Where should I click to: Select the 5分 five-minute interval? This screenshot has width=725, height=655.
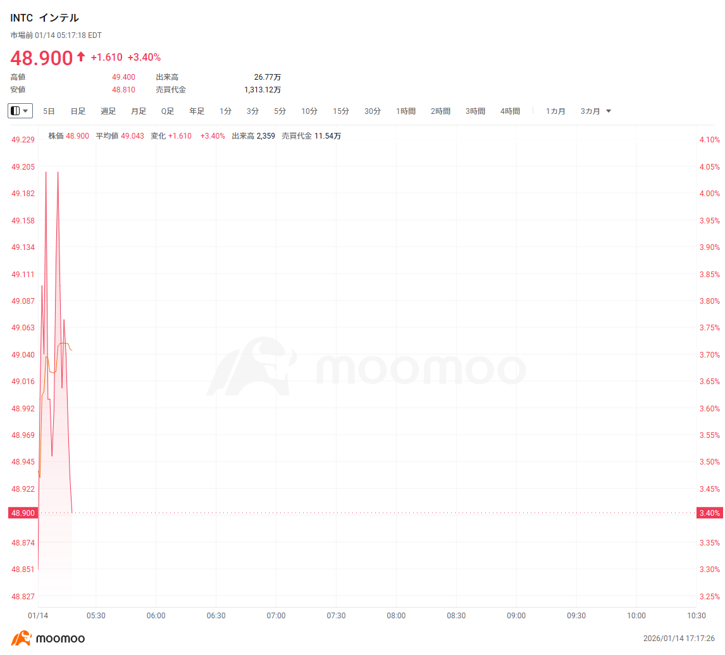coord(279,110)
